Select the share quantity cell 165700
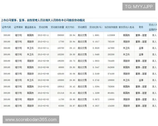This screenshot has height=126, width=158. pos(61,48)
